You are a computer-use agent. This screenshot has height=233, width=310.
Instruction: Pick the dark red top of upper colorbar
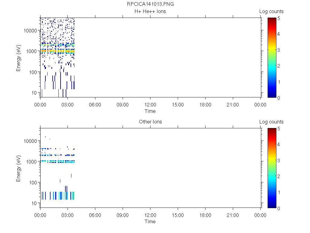click(x=272, y=19)
